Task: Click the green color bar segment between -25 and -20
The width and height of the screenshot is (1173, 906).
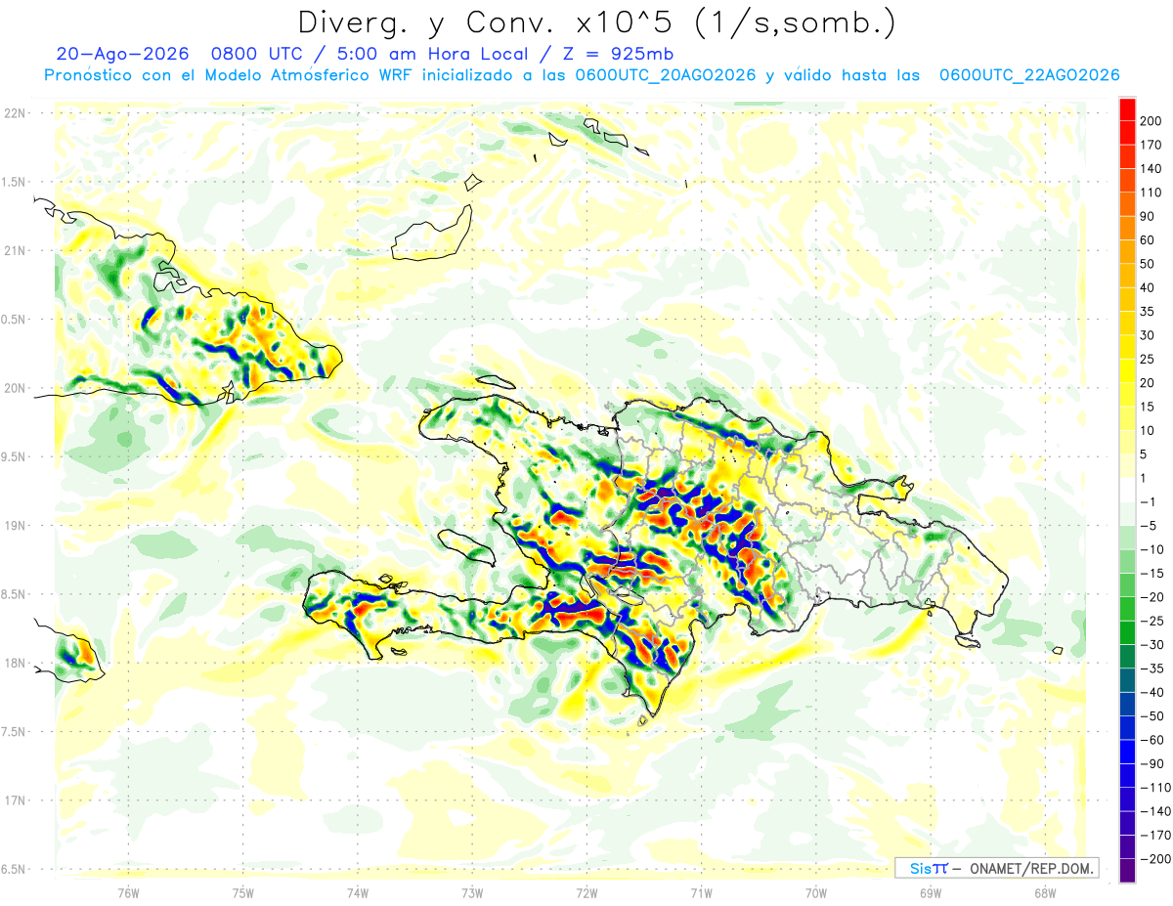Action: 1127,610
